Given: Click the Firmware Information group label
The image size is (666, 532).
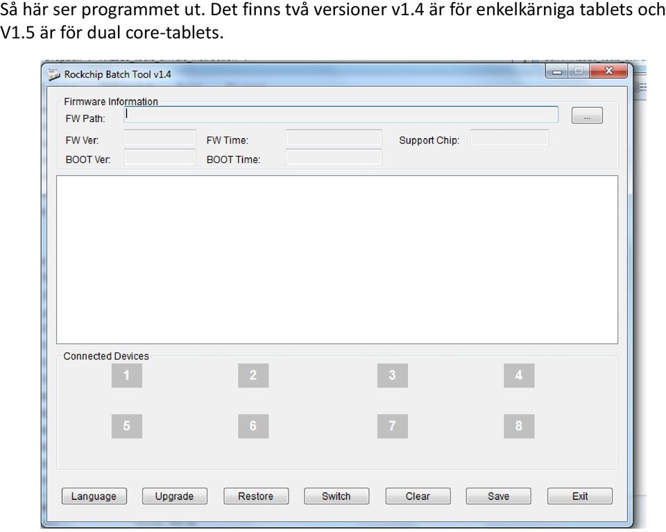Looking at the screenshot, I should tap(111, 101).
